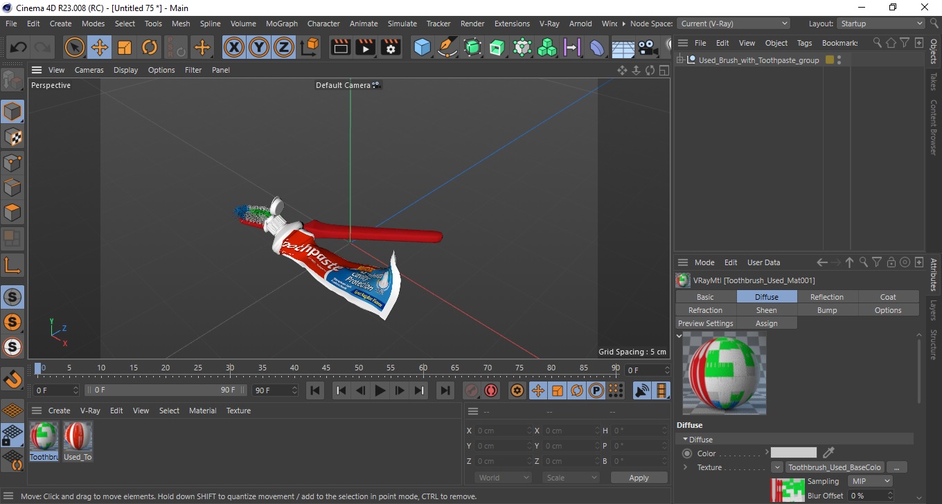The height and width of the screenshot is (504, 942).
Task: Click the Diffuse Color swatch
Action: [x=794, y=453]
